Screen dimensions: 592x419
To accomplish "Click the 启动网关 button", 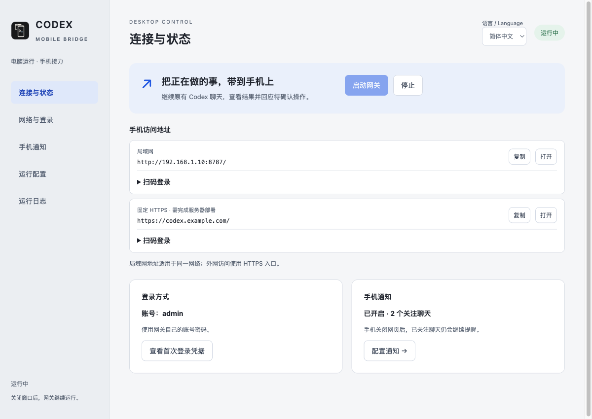I will (x=367, y=85).
